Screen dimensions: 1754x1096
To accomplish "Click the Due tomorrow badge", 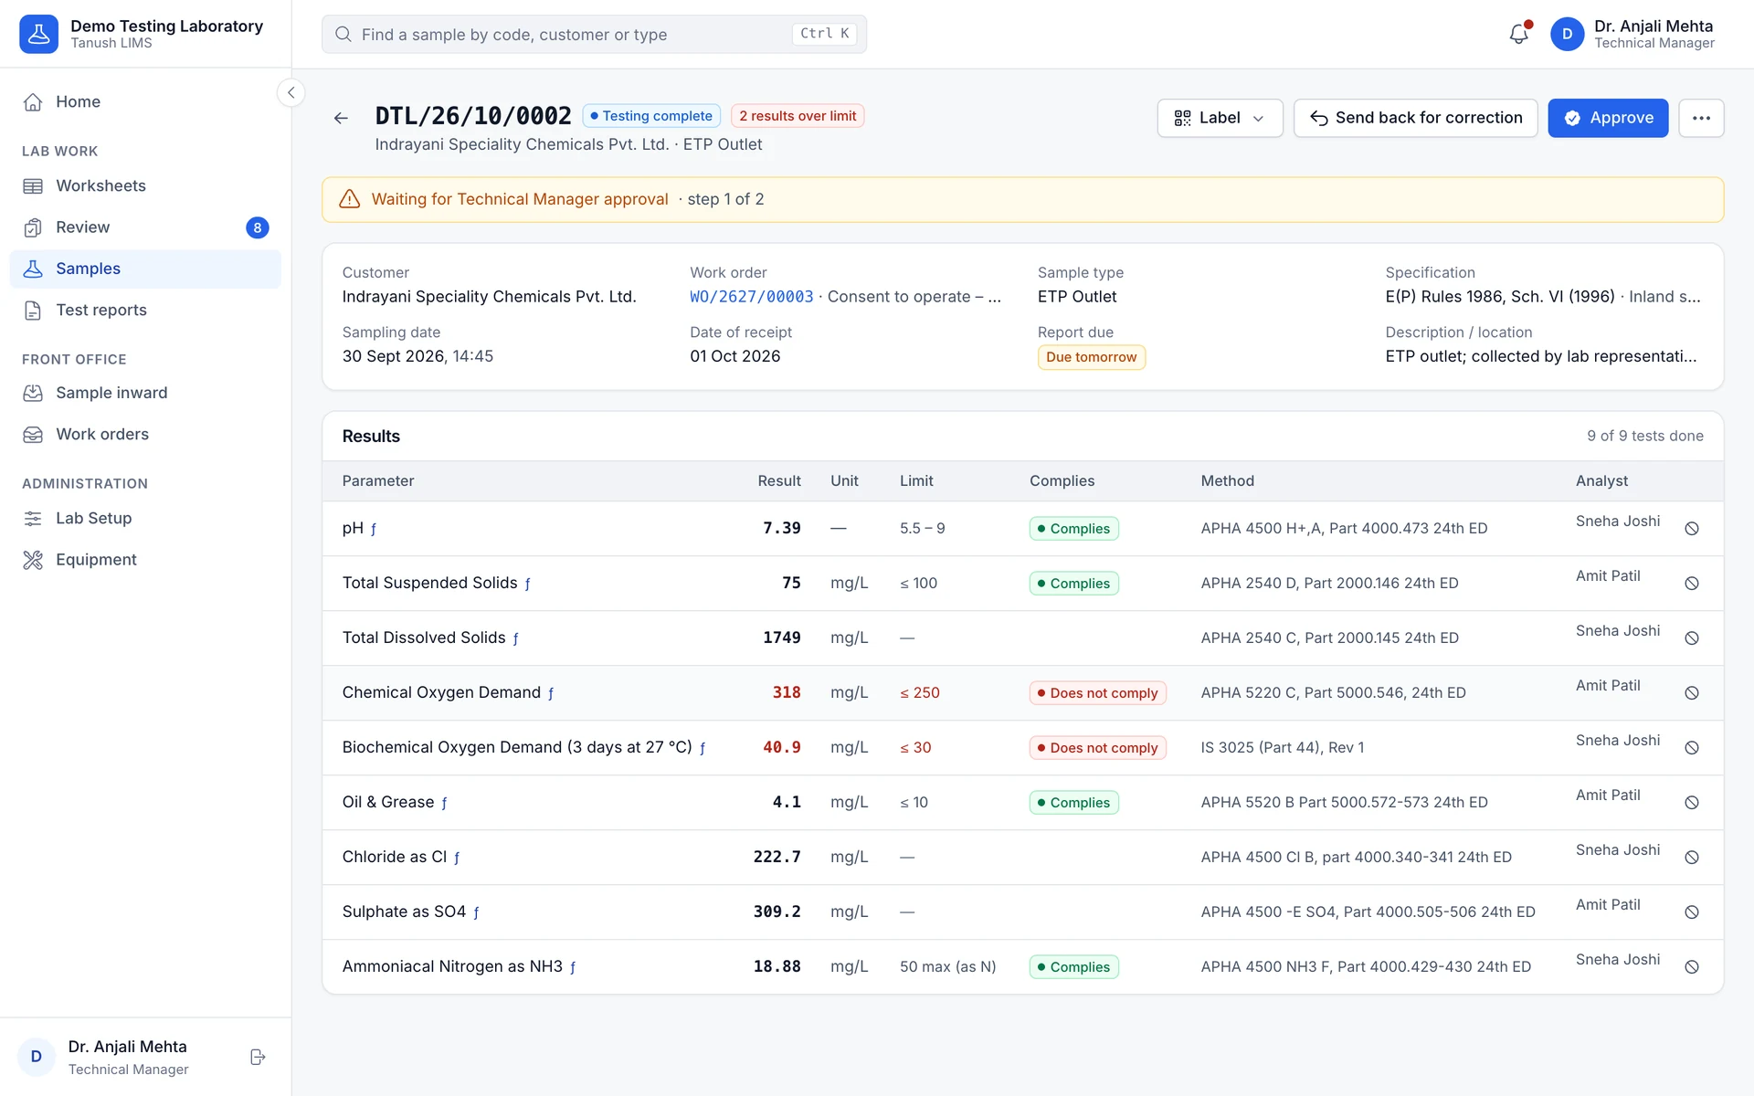I will point(1091,357).
